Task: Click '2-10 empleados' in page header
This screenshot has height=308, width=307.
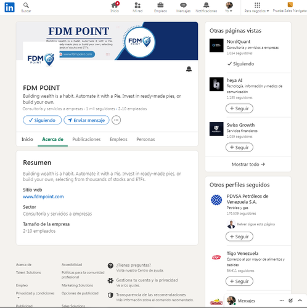Action: (x=133, y=109)
